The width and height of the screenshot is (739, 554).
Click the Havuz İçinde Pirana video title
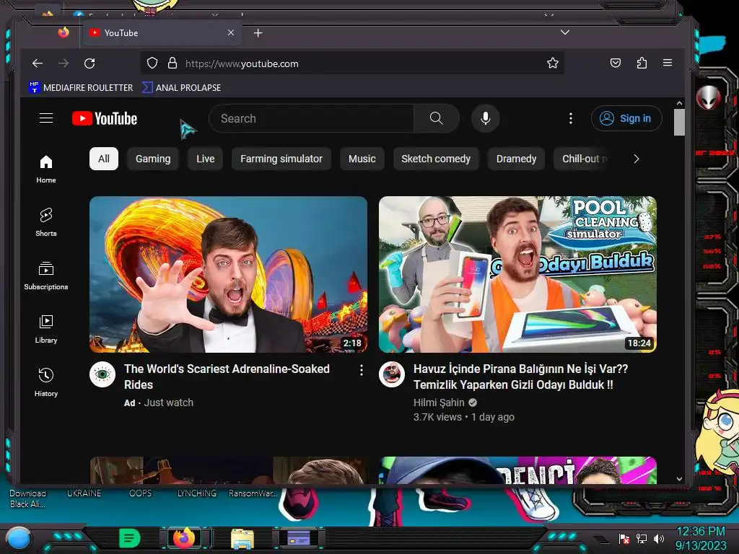pos(521,377)
